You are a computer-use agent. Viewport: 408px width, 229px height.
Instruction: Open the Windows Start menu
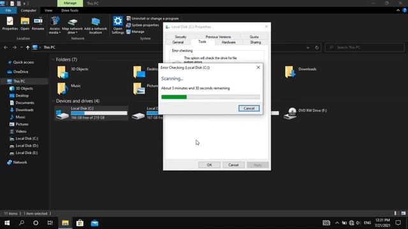point(7,223)
